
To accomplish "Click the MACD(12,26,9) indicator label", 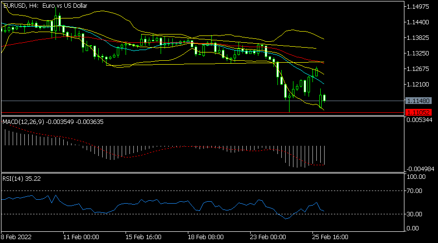I will (53, 122).
